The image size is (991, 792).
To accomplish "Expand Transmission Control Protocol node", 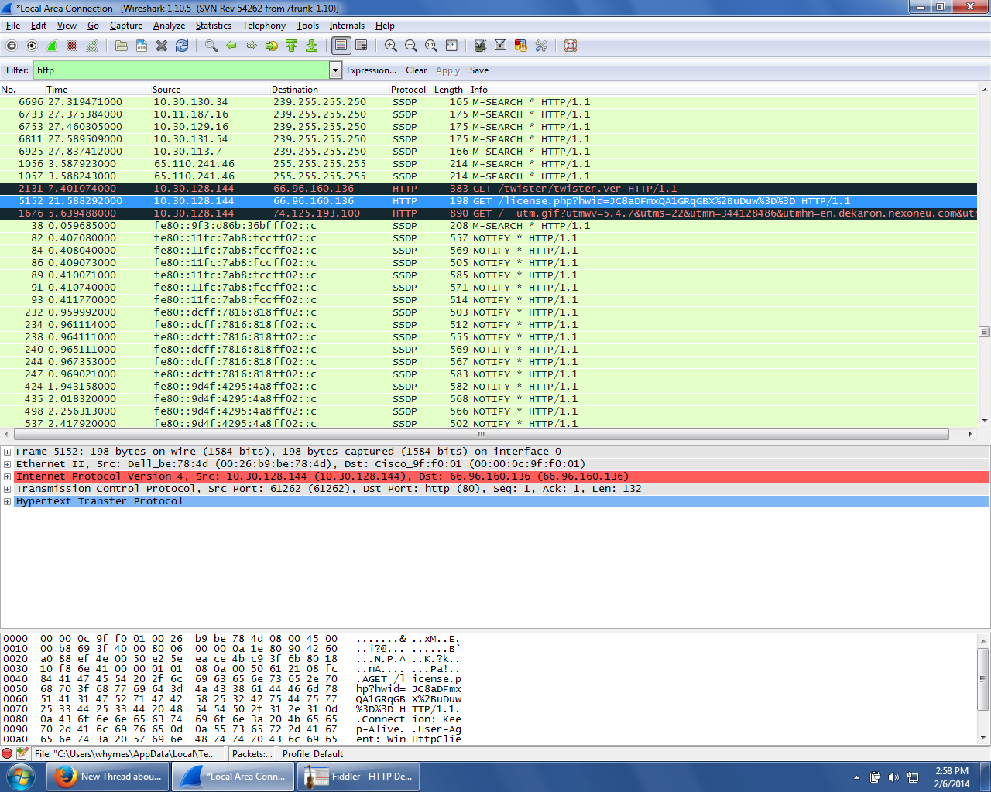I will tap(8, 489).
